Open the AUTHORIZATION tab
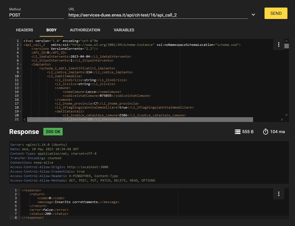The height and width of the screenshot is (226, 295). (x=85, y=30)
